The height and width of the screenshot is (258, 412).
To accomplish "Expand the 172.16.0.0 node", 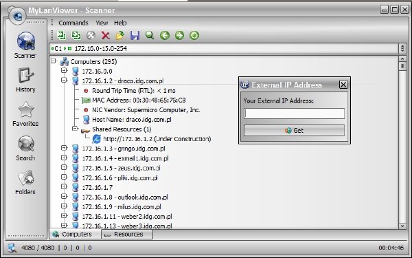I will point(64,70).
